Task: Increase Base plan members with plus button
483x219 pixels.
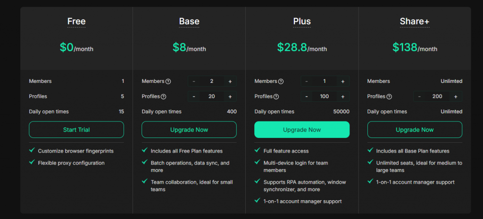Action: tap(230, 81)
